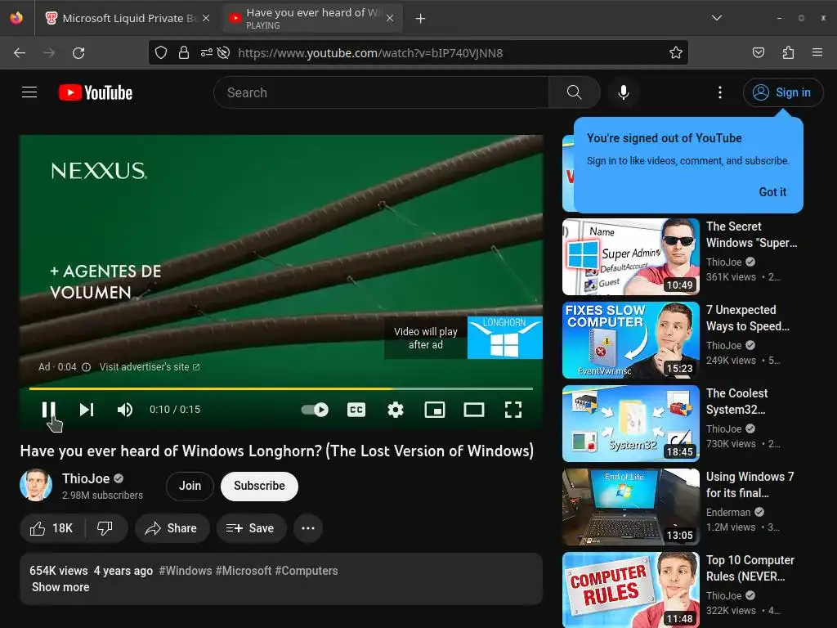Like the video with thumbs up
Image resolution: width=837 pixels, height=628 pixels.
click(52, 528)
